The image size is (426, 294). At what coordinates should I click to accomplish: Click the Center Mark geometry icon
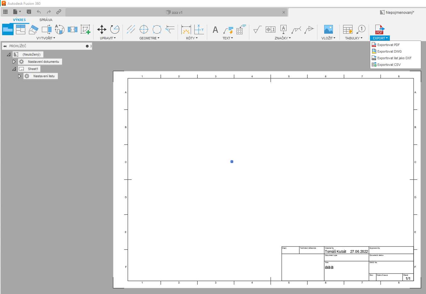(144, 29)
